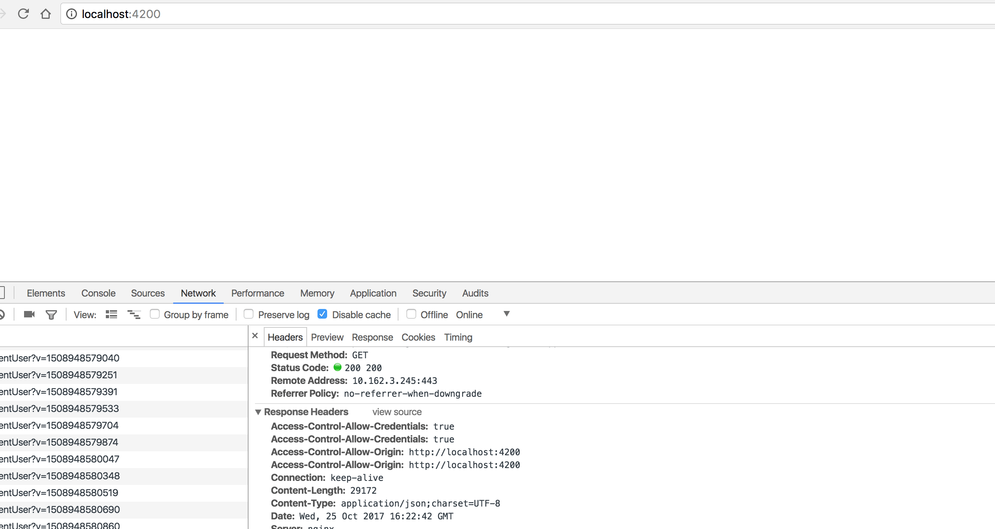Switch to large request rows view icon
The width and height of the screenshot is (995, 529).
(111, 315)
